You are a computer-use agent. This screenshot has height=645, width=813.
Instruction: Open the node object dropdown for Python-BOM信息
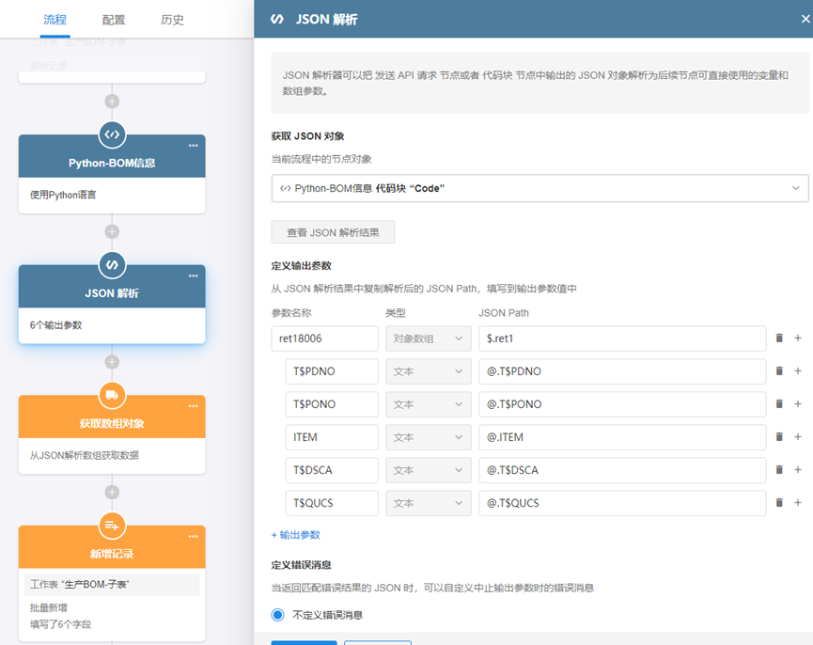coord(539,188)
